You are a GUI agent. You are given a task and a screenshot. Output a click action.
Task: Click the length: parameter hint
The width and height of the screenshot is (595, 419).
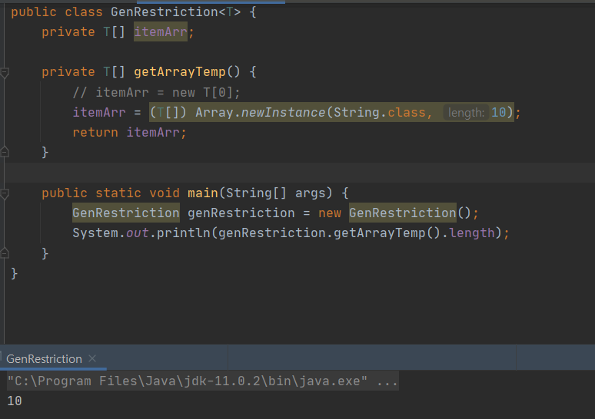click(x=466, y=113)
